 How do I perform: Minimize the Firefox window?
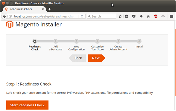tap(7, 3)
